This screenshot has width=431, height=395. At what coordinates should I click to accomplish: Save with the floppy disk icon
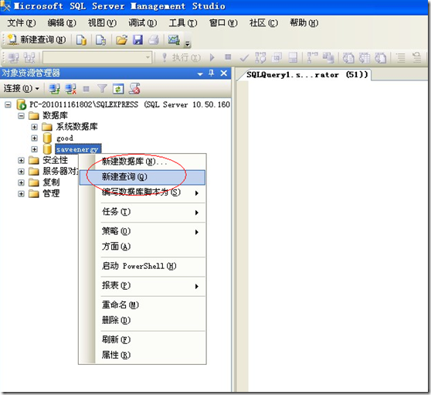tap(137, 40)
